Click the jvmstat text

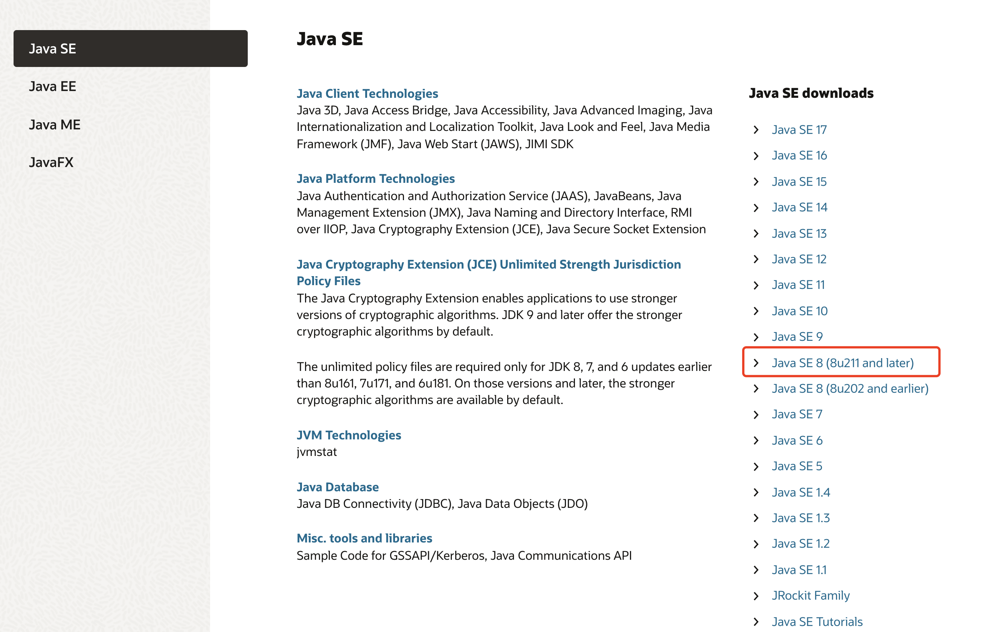[317, 452]
